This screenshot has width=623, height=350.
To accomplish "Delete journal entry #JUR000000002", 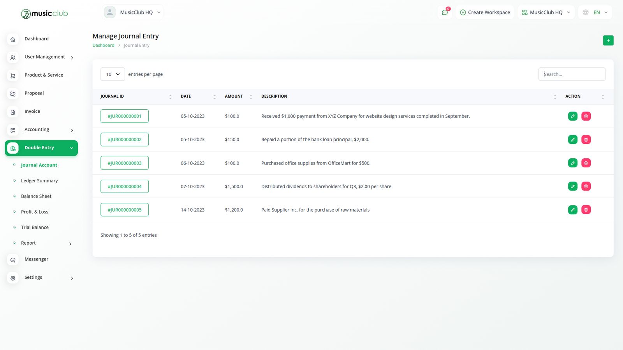I will [586, 140].
